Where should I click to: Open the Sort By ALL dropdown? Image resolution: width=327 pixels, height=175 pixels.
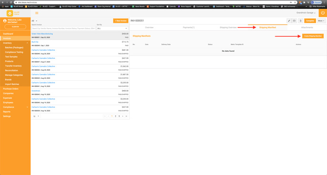tap(112, 28)
